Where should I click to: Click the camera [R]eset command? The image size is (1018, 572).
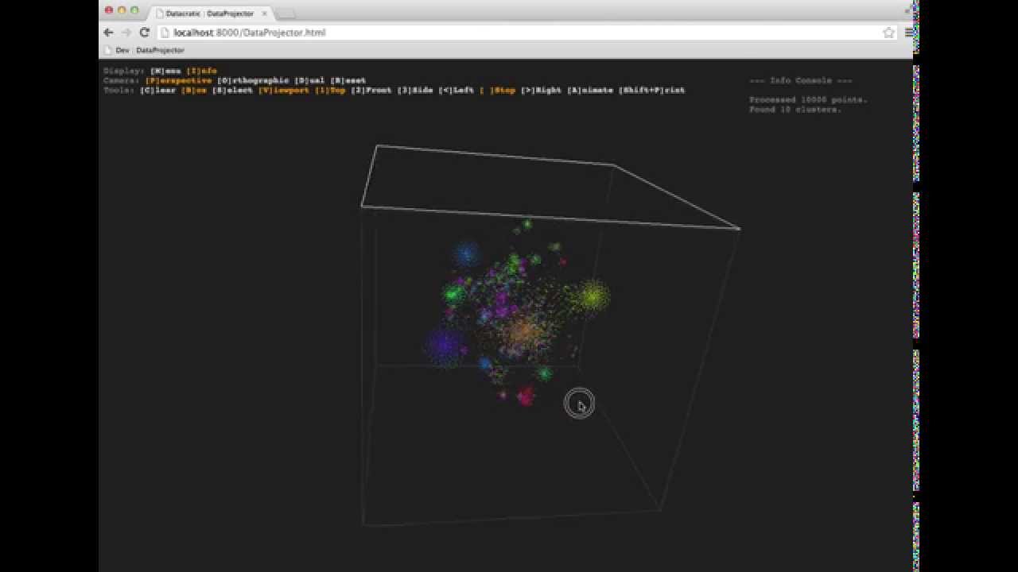[x=348, y=80]
